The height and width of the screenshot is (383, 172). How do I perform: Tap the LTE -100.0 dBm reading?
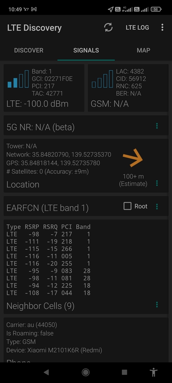coord(37,104)
